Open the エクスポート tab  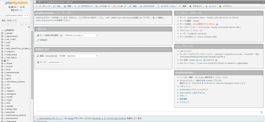pyautogui.click(x=103, y=6)
